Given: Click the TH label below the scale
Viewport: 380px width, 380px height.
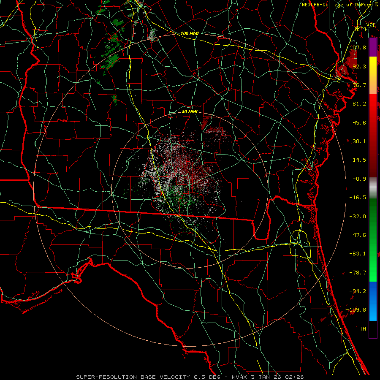Looking at the screenshot, I should [x=363, y=329].
